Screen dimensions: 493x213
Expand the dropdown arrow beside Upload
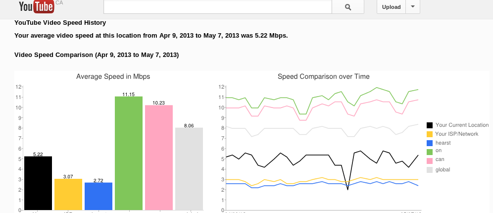(413, 7)
